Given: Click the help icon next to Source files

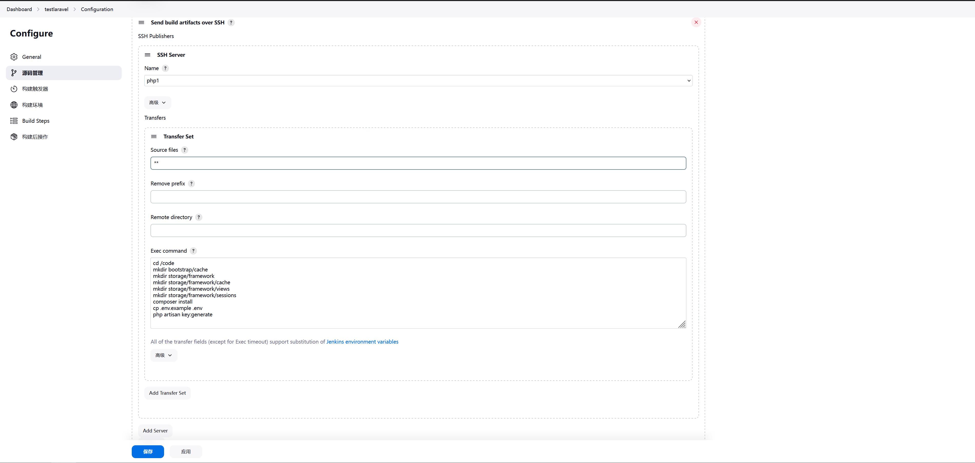Looking at the screenshot, I should (184, 150).
